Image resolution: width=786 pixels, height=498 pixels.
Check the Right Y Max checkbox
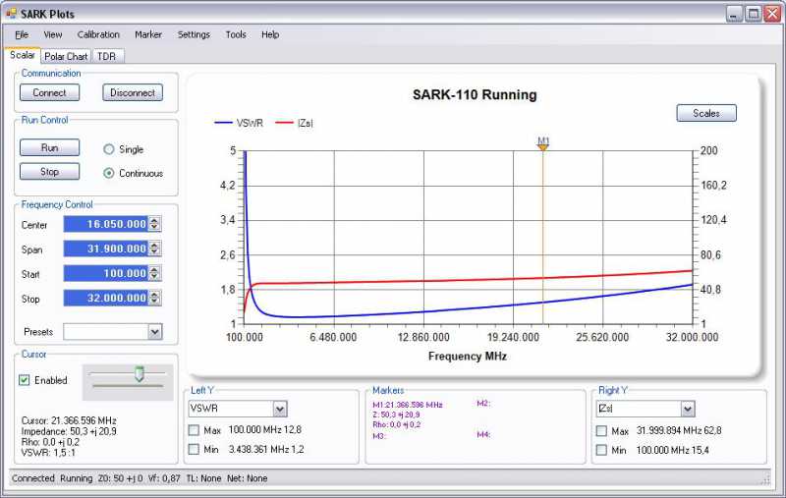click(x=601, y=431)
